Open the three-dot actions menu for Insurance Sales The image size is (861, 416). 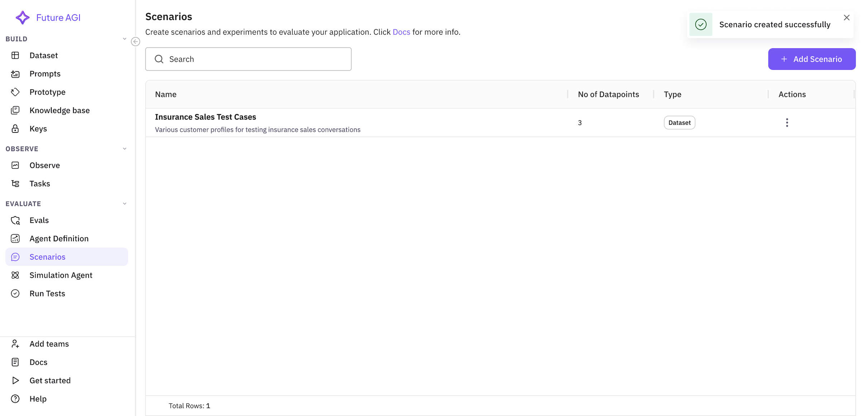point(787,123)
